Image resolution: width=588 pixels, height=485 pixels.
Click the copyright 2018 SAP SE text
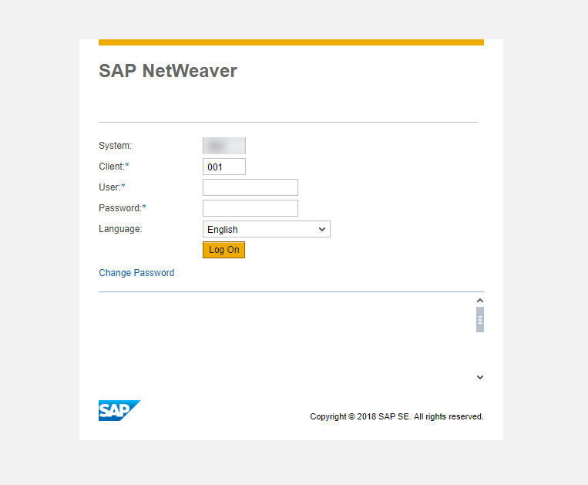(x=397, y=416)
